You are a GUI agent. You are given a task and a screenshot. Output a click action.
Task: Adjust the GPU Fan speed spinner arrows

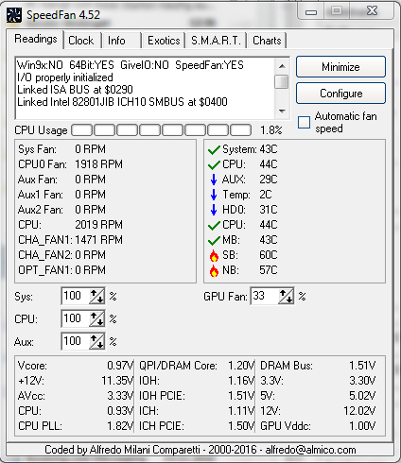pyautogui.click(x=286, y=297)
